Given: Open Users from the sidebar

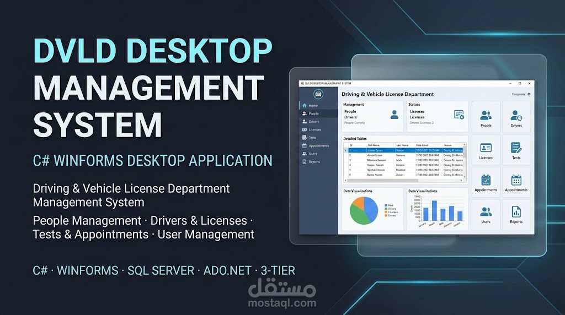Looking at the screenshot, I should point(318,154).
